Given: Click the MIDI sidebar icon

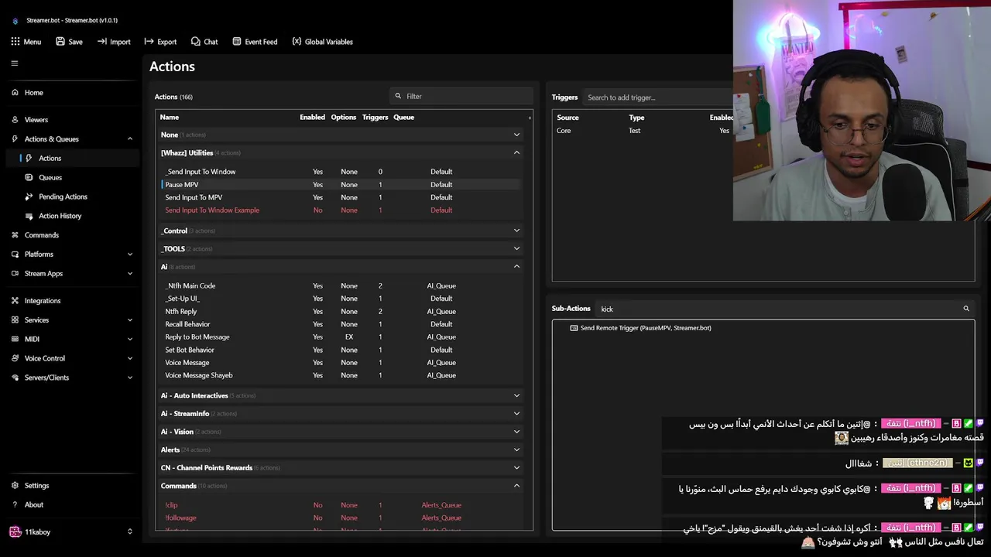Looking at the screenshot, I should tap(15, 340).
